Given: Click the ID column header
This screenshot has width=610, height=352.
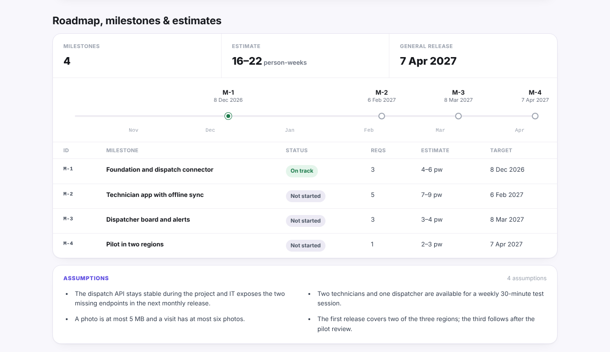Looking at the screenshot, I should coord(66,150).
